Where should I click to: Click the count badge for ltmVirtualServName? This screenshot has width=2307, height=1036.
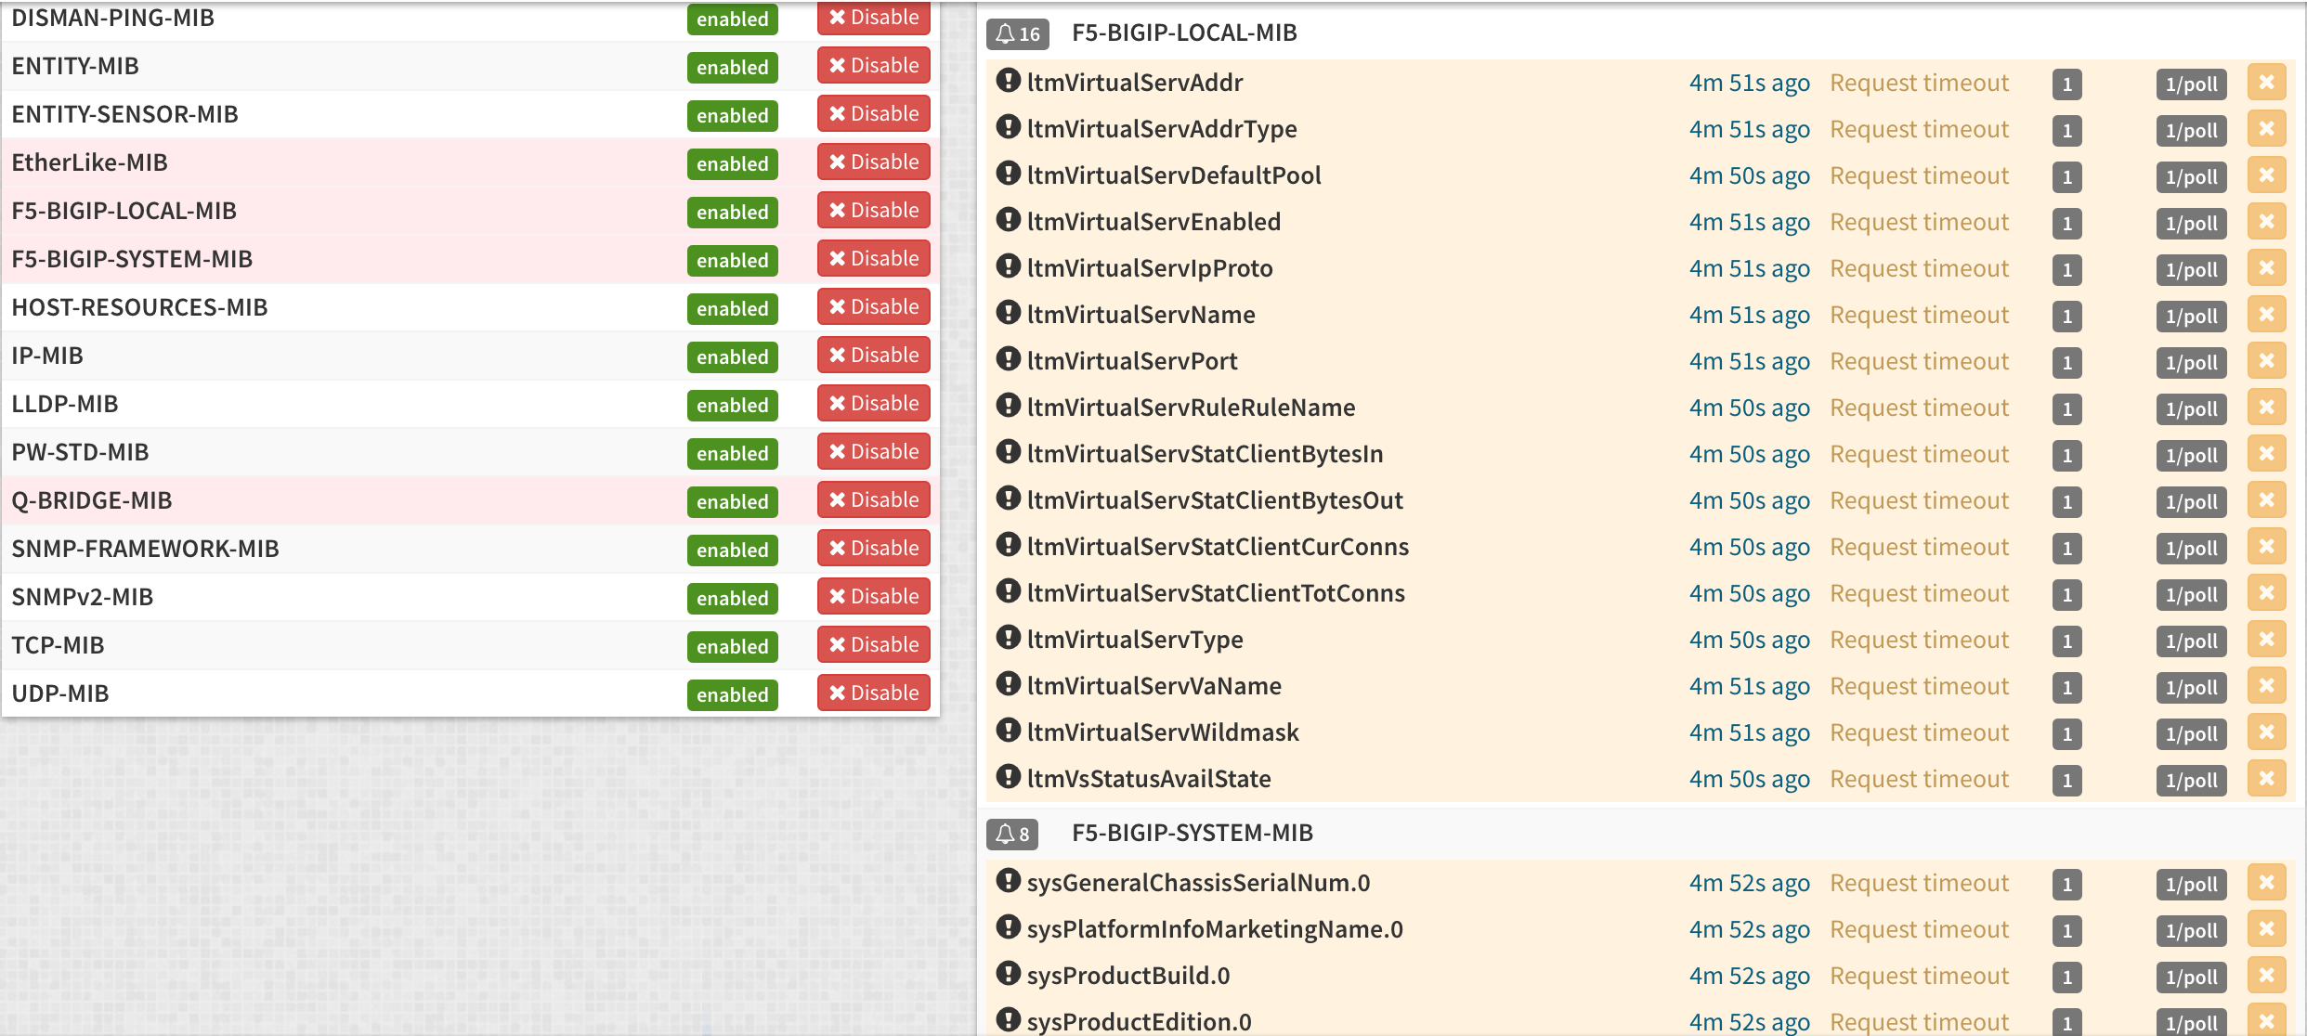click(2067, 317)
